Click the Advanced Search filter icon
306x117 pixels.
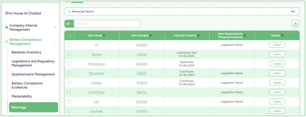(x=69, y=11)
